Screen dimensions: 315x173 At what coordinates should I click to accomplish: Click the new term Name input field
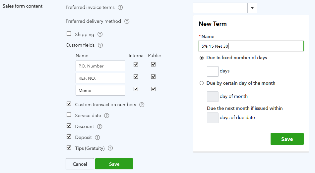point(251,46)
